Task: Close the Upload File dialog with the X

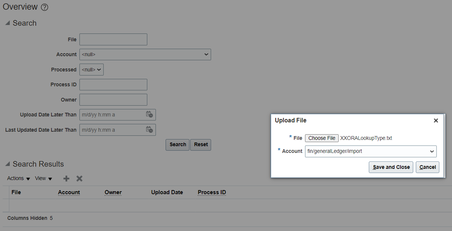Action: 436,121
